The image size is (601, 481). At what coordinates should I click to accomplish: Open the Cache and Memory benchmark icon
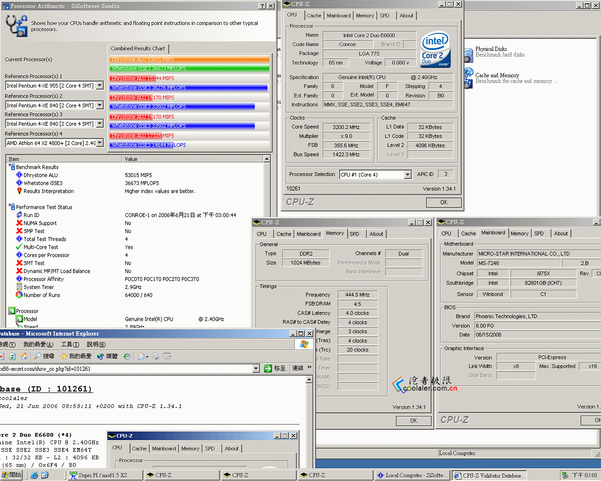[468, 78]
